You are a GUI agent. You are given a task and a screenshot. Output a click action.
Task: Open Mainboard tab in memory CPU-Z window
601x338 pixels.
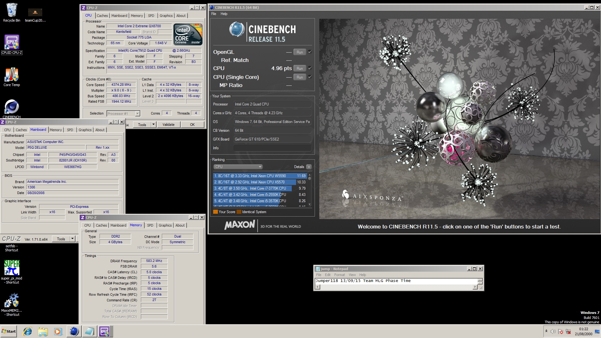click(118, 225)
